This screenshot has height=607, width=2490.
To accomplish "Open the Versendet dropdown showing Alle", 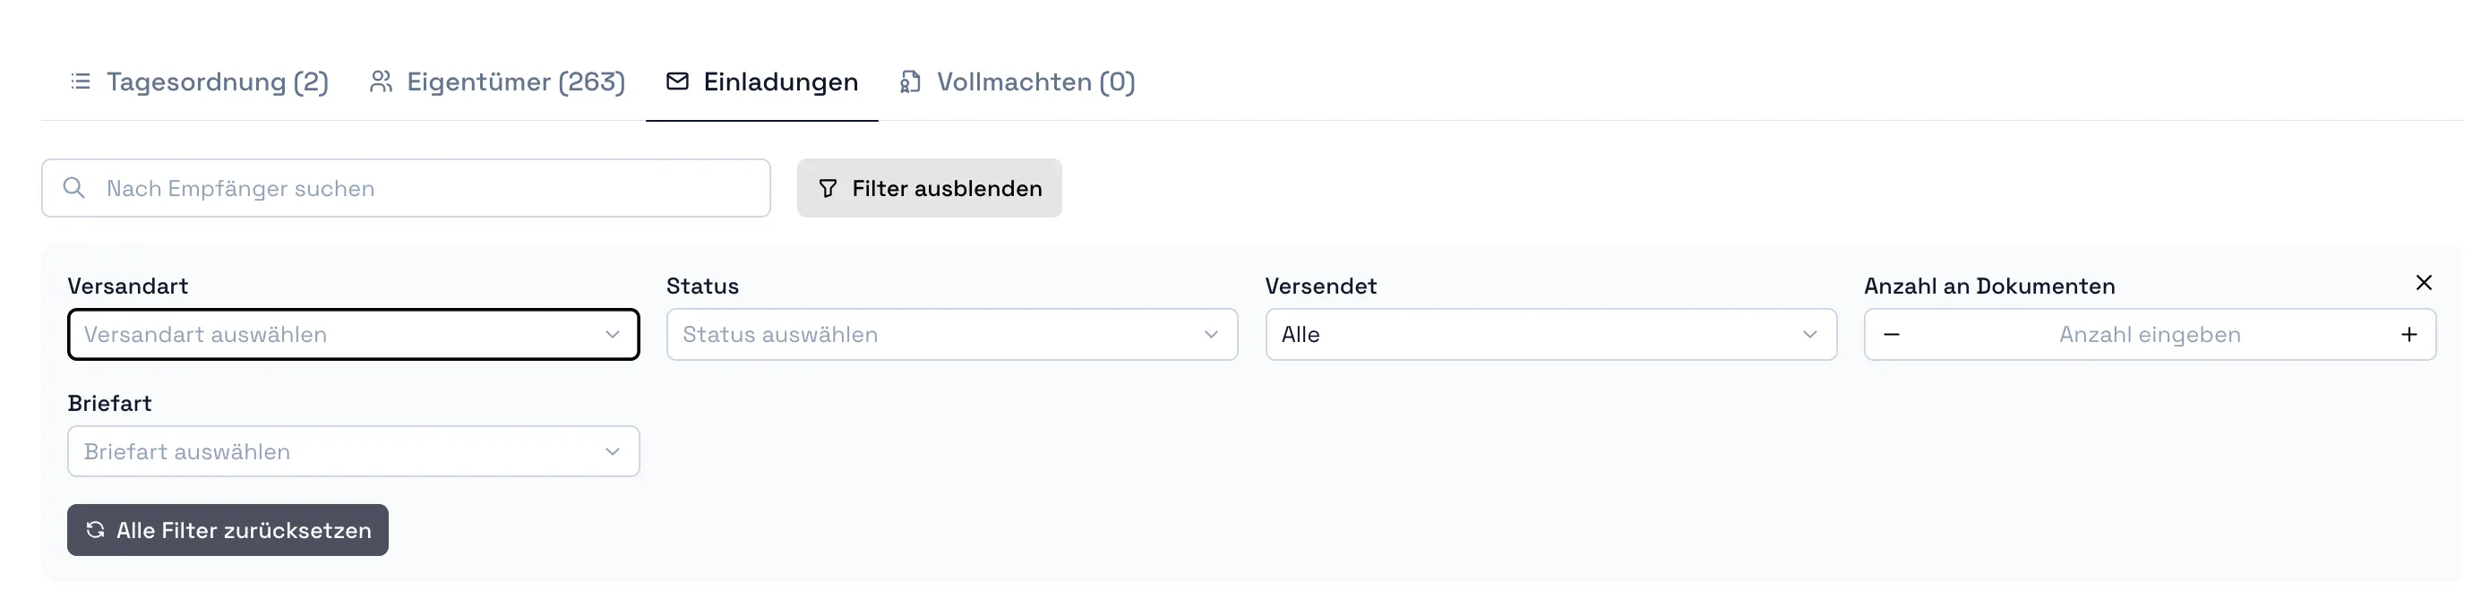I will [1550, 335].
